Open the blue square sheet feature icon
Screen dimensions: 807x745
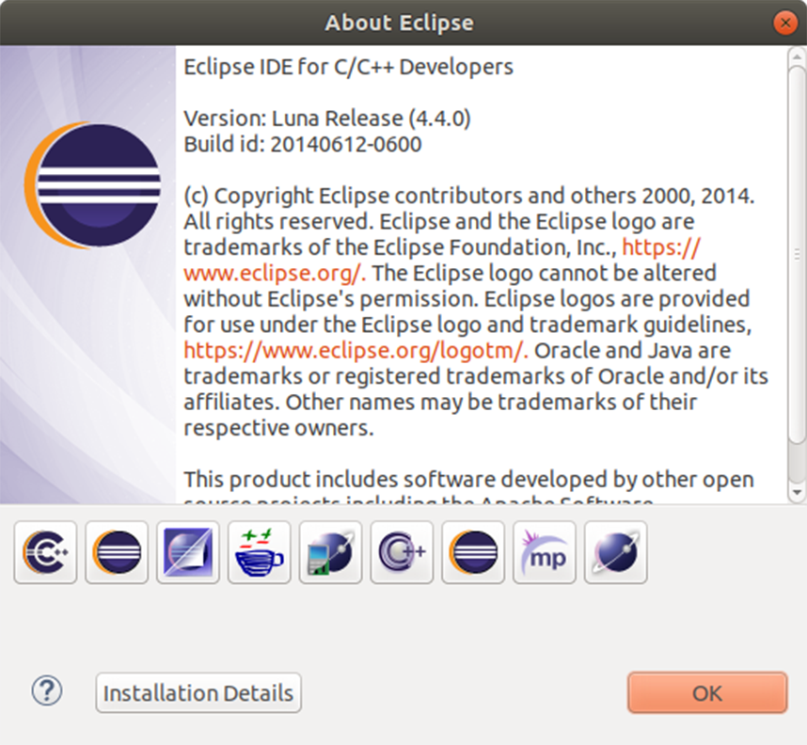[x=188, y=552]
